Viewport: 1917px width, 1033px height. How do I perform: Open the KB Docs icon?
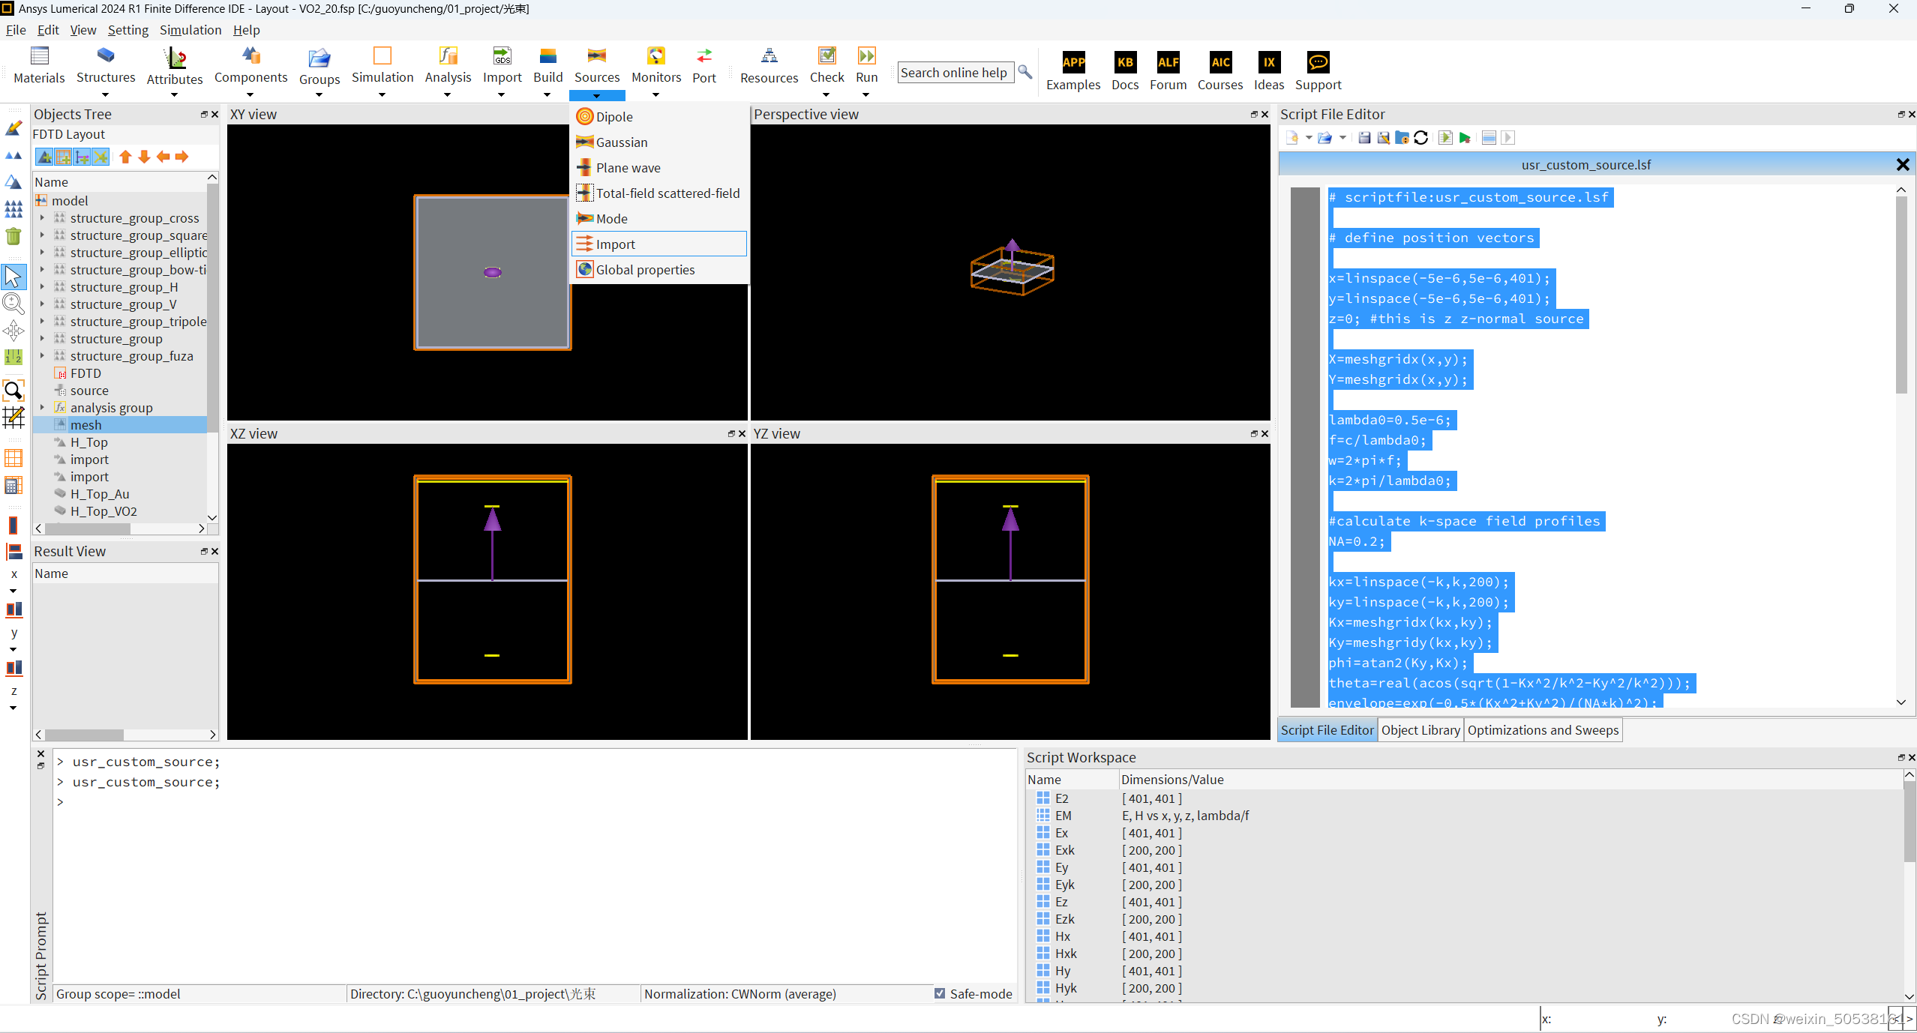[1124, 63]
